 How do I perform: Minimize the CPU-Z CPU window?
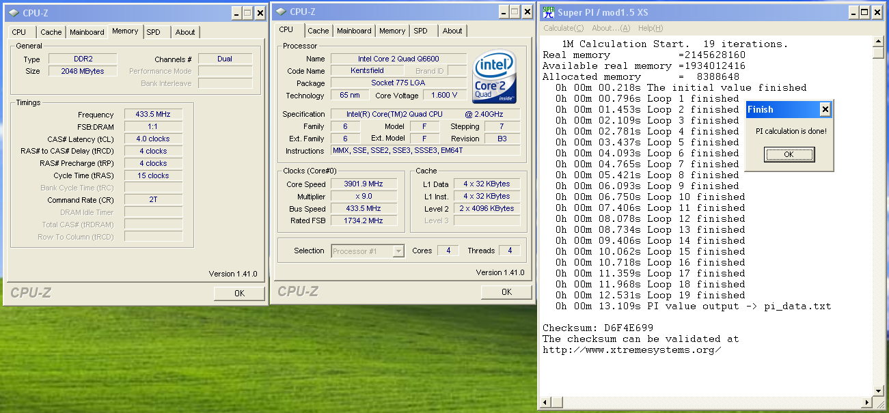[503, 12]
